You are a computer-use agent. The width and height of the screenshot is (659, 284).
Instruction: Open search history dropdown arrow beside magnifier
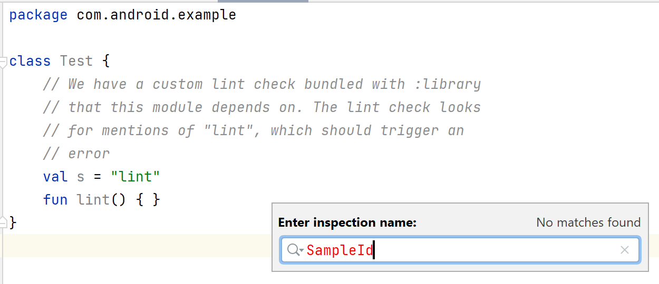coord(302,251)
